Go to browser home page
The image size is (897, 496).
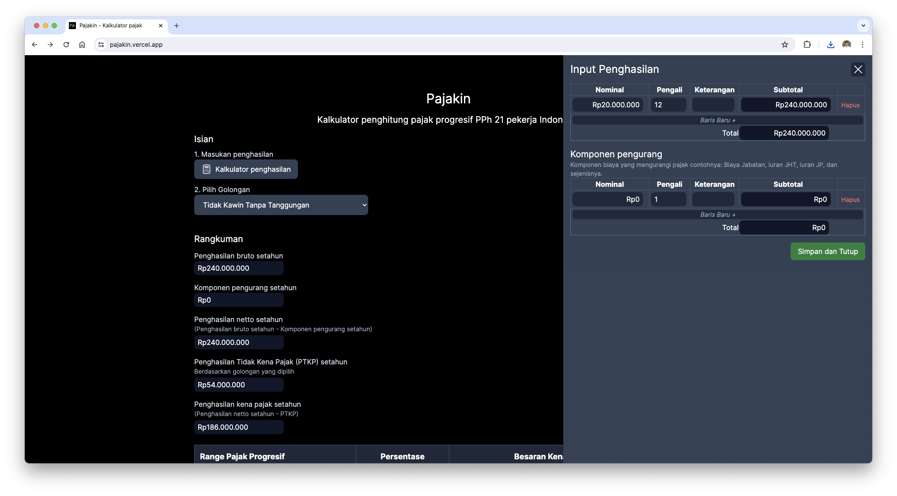(x=82, y=45)
